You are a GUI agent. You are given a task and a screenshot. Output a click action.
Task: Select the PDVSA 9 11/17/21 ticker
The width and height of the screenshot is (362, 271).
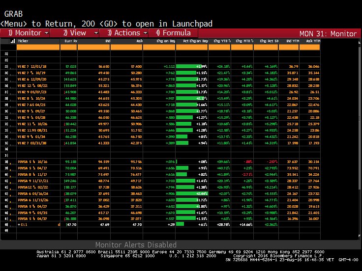[x=33, y=181]
